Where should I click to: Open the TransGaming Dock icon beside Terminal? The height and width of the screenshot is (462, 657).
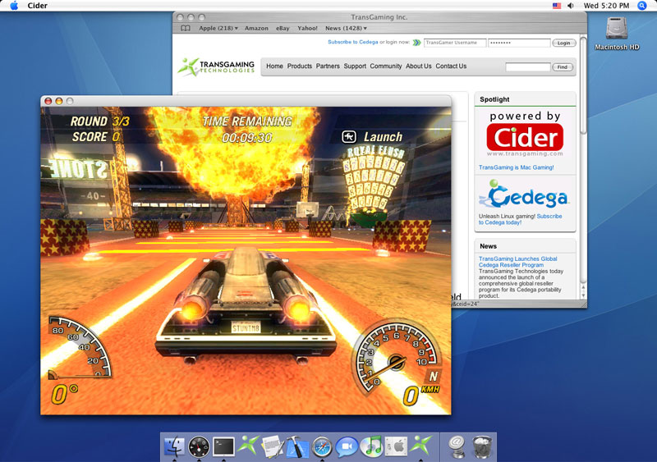248,446
